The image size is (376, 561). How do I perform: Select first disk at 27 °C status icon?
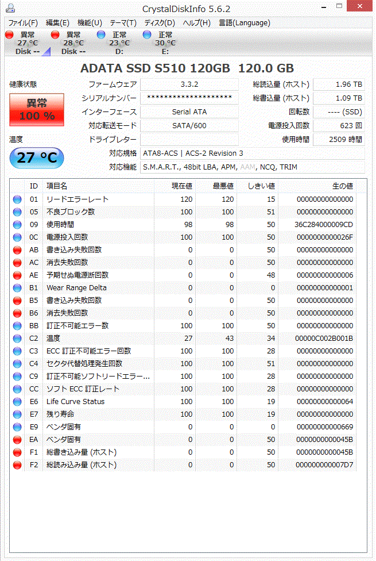pyautogui.click(x=9, y=34)
